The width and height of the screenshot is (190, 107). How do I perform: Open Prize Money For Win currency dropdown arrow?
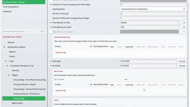tap(184, 23)
